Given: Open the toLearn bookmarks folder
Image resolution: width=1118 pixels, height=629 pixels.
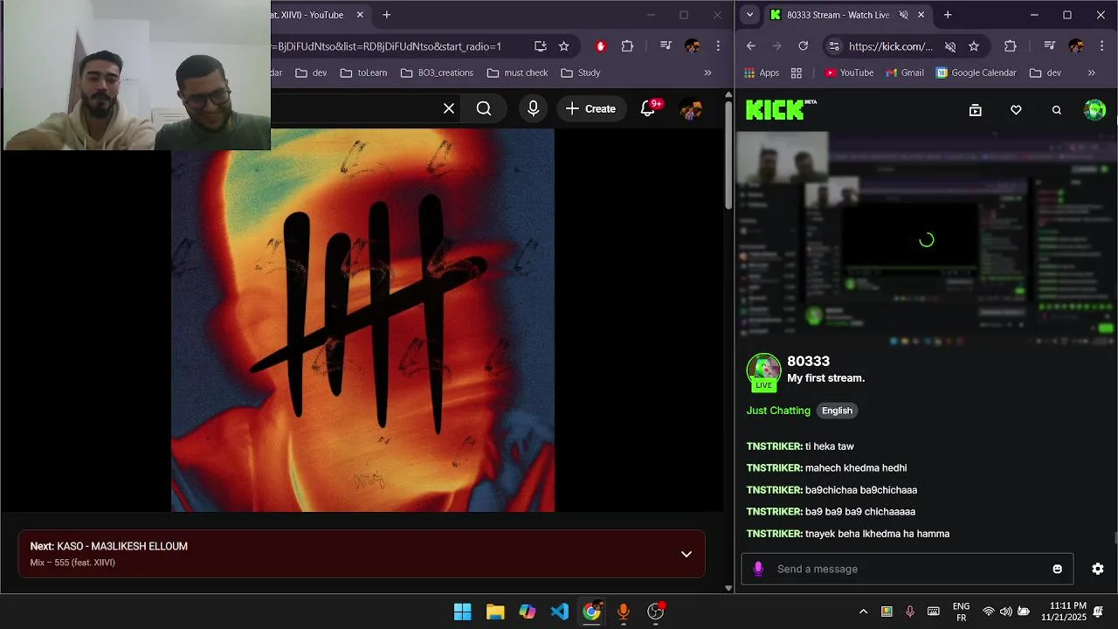Looking at the screenshot, I should click(x=363, y=73).
